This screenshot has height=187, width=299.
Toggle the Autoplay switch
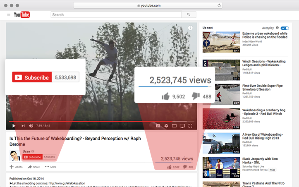click(285, 28)
